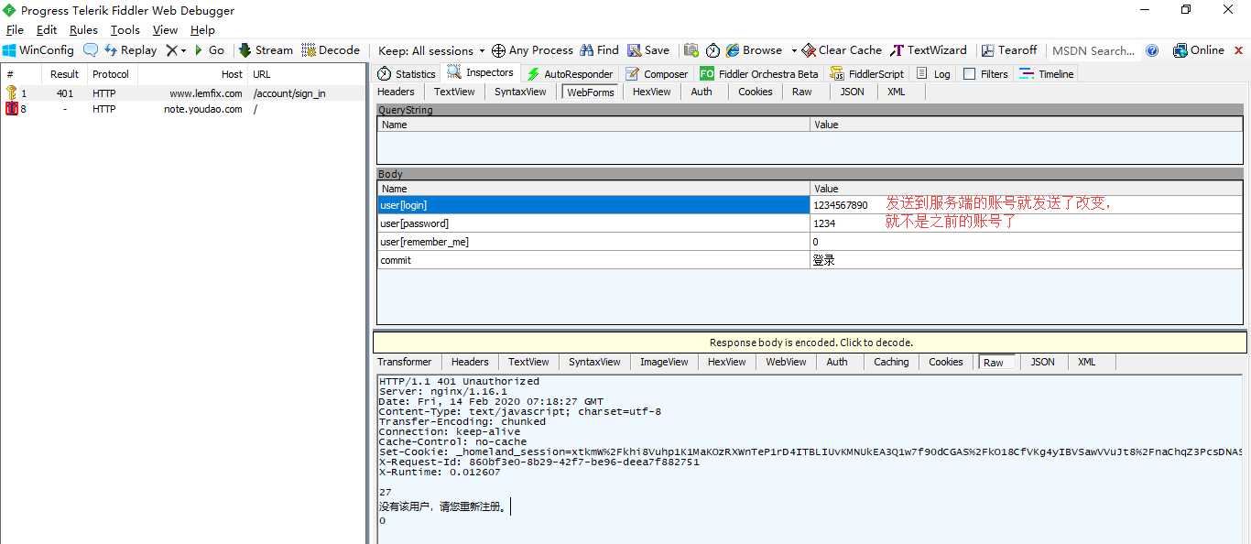
Task: Replay the selected session
Action: click(x=131, y=50)
